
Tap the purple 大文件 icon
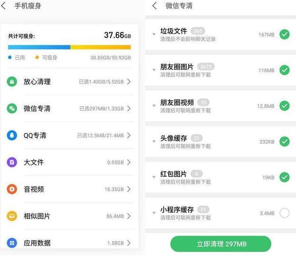[12, 163]
